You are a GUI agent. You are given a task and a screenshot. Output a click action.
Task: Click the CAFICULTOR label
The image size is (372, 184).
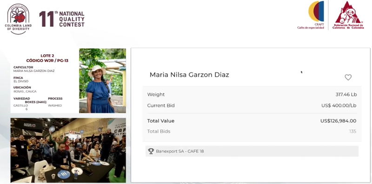pyautogui.click(x=23, y=67)
